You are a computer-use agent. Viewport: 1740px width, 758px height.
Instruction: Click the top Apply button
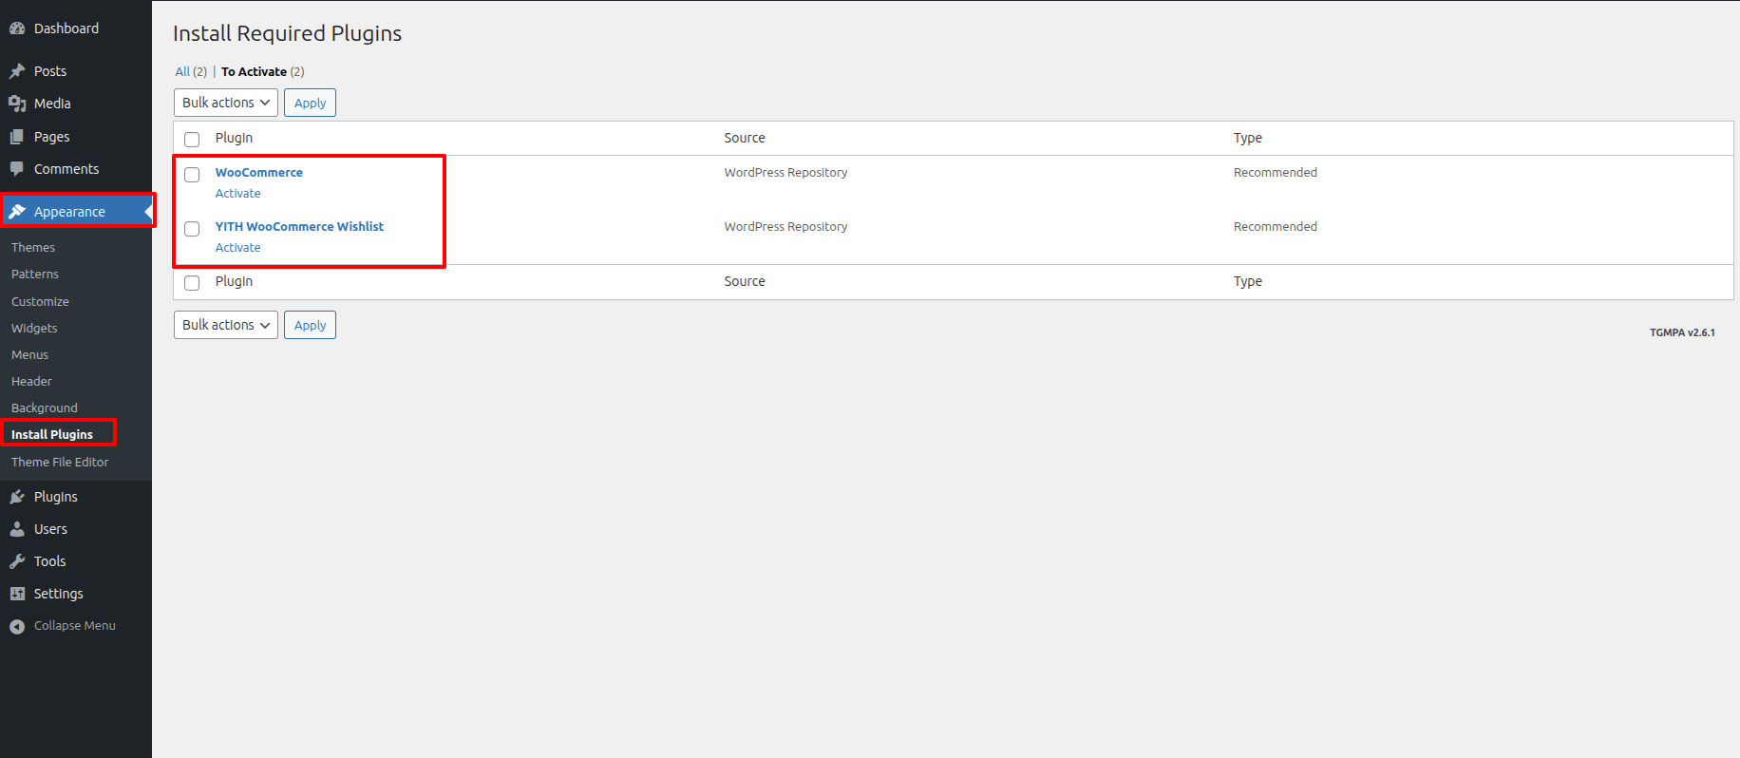pos(310,103)
